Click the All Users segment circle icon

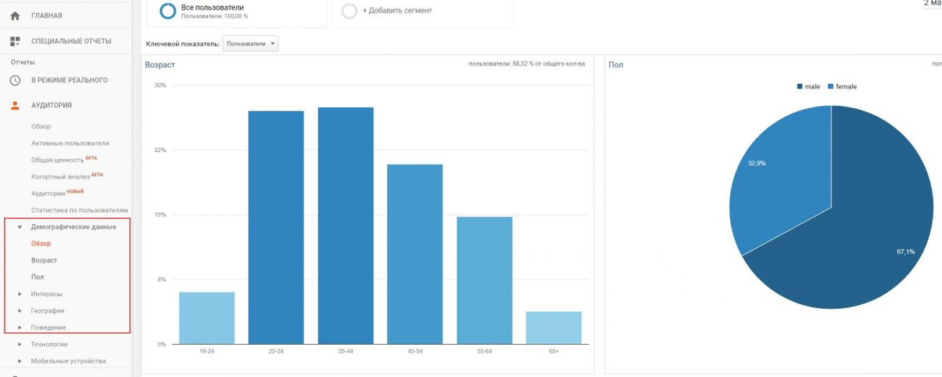[x=167, y=11]
